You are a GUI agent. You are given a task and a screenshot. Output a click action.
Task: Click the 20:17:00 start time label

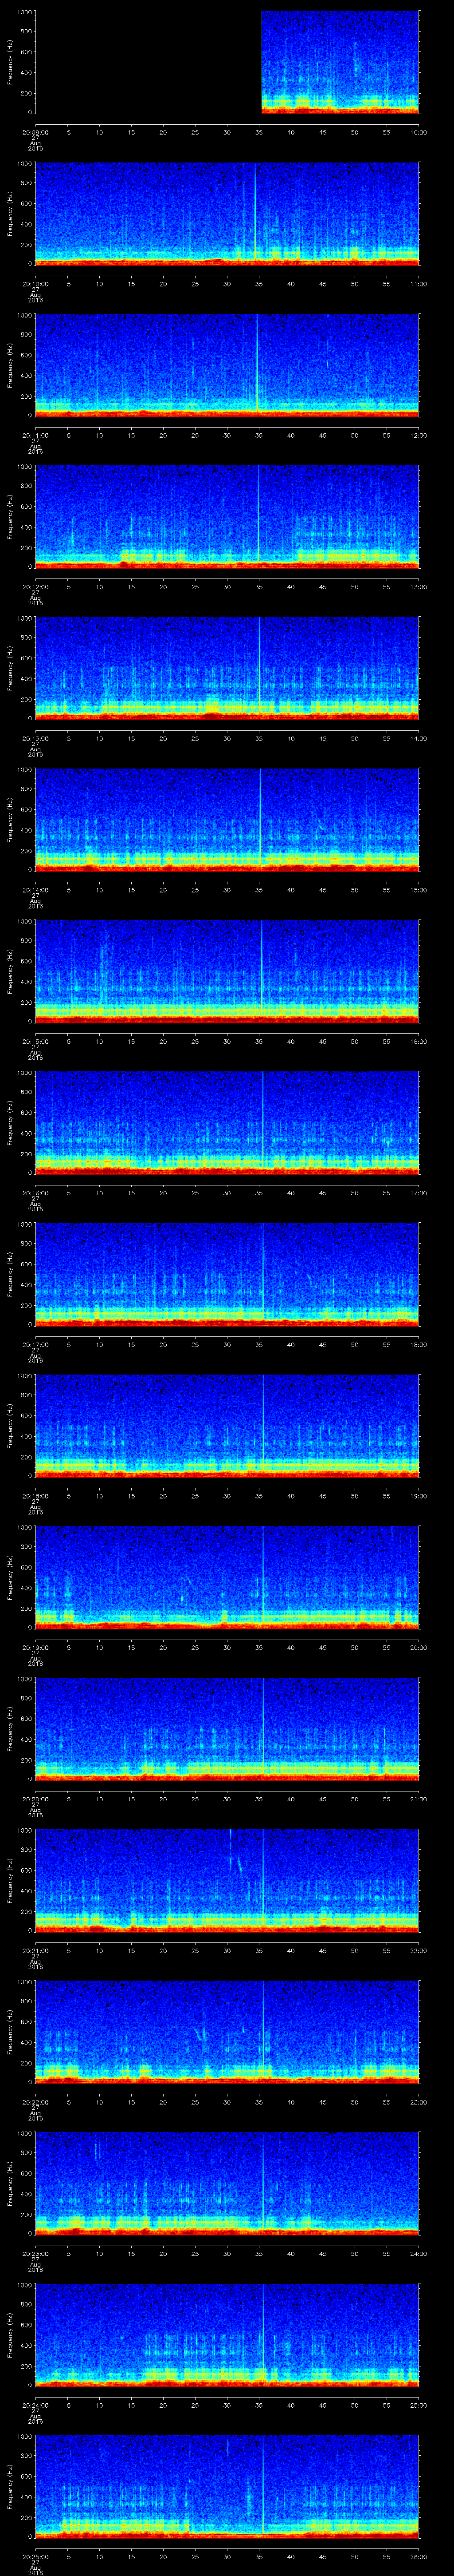(x=36, y=1344)
